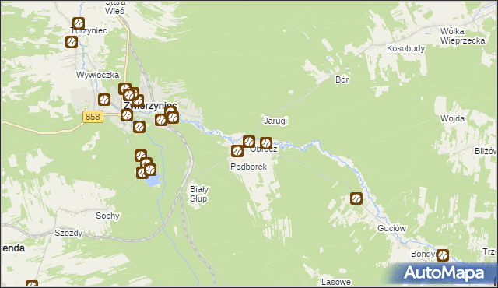Click the marker icon above Turzyniec label
498x288 pixels.
tap(78, 23)
